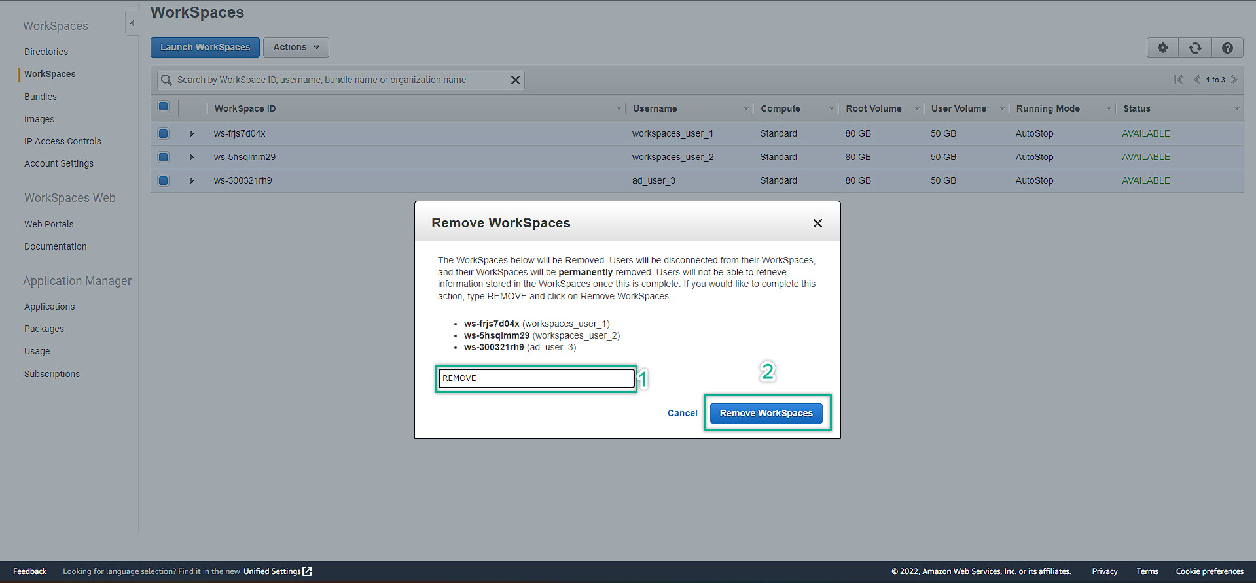This screenshot has width=1256, height=583.
Task: Cancel the removal dialog
Action: click(682, 413)
